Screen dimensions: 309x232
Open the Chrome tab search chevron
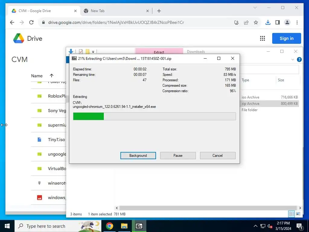pyautogui.click(x=255, y=8)
